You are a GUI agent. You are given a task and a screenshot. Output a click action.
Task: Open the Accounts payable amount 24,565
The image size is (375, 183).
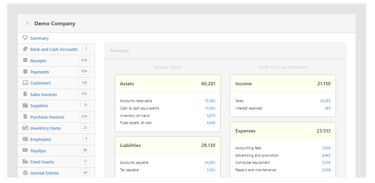(210, 162)
